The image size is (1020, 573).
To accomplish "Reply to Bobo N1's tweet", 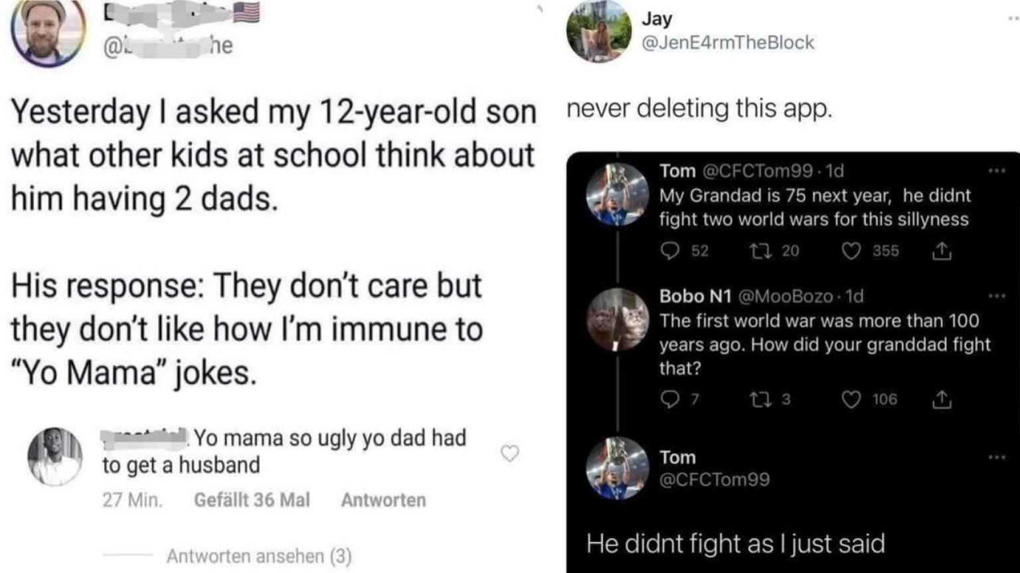I will (x=671, y=399).
